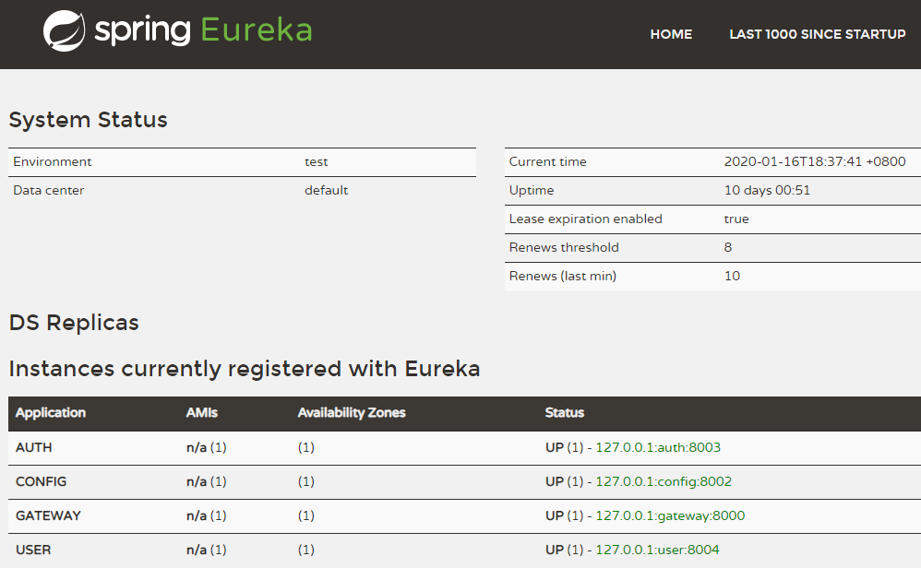Viewport: 921px width, 568px height.
Task: Follow the 127.0.0.1:gateway:8000 instance link
Action: pos(670,515)
